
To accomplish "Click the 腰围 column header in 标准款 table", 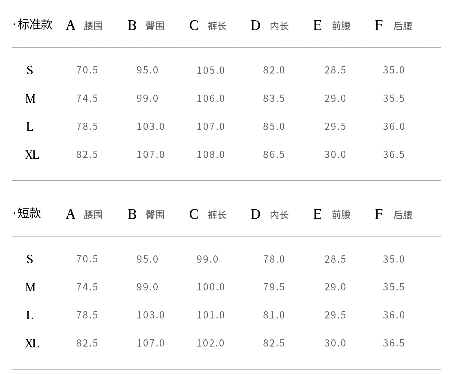I will (x=93, y=26).
